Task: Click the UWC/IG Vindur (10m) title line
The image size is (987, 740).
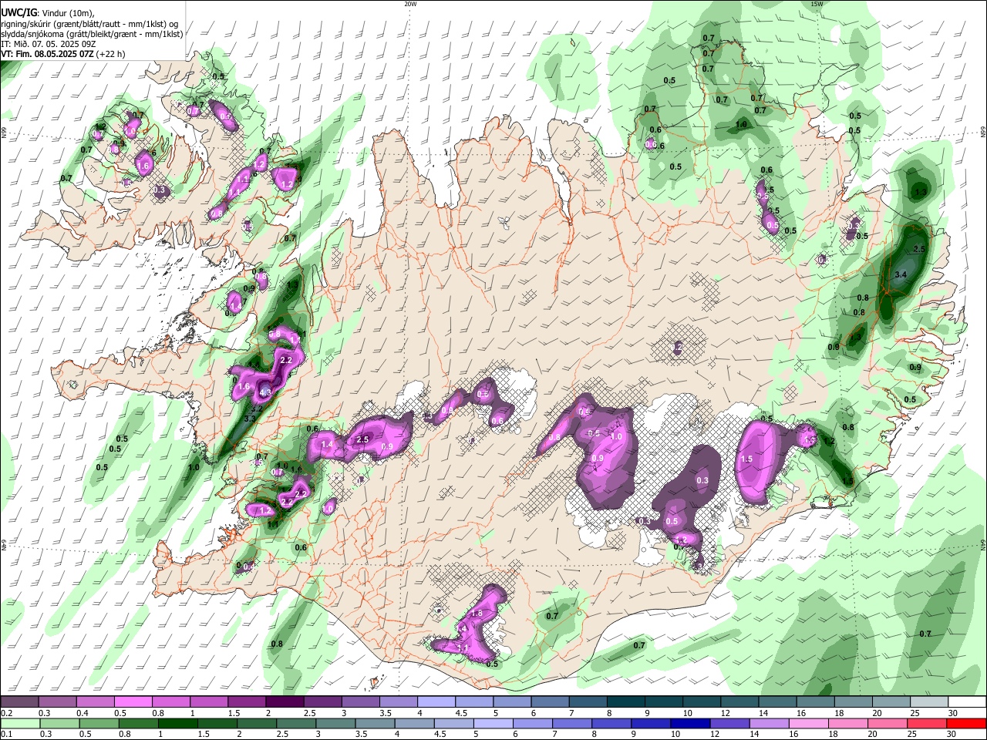Action: 47,12
